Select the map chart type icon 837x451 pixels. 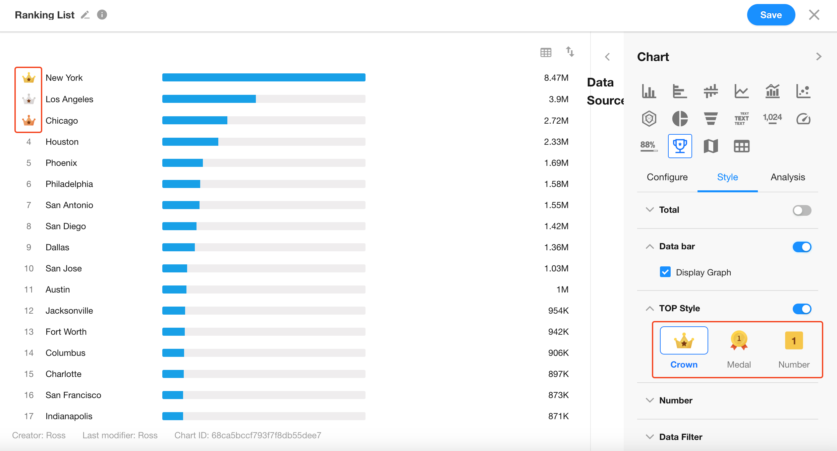[x=711, y=146]
